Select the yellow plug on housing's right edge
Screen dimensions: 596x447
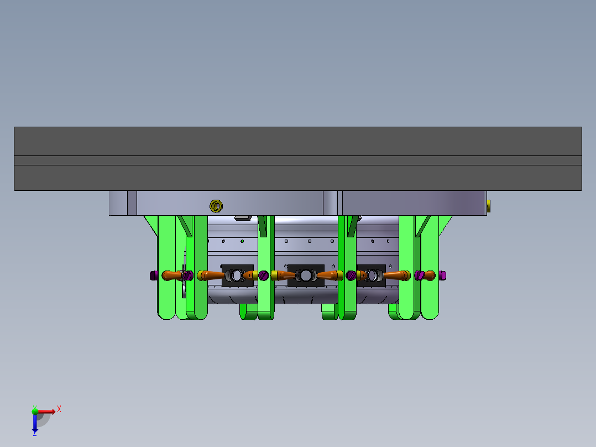click(489, 206)
